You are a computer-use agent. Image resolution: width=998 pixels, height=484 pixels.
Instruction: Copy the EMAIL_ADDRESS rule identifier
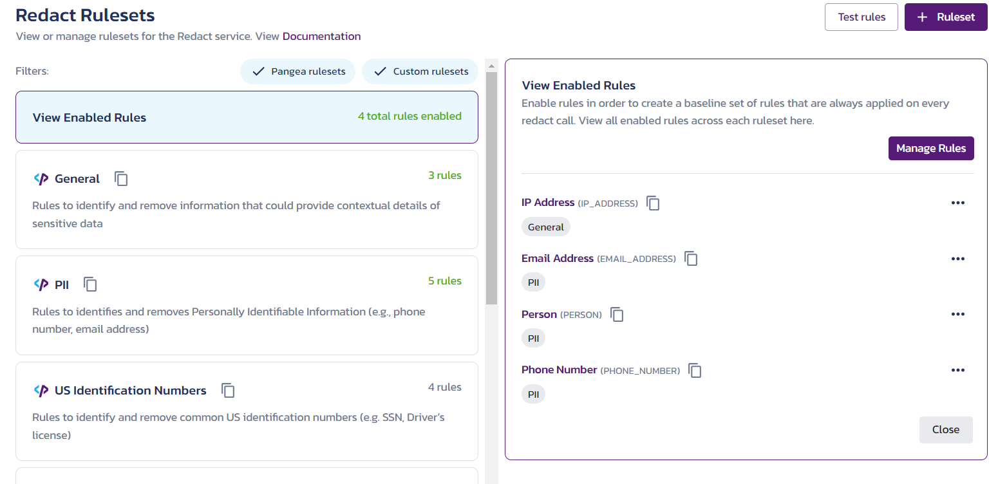tap(691, 259)
